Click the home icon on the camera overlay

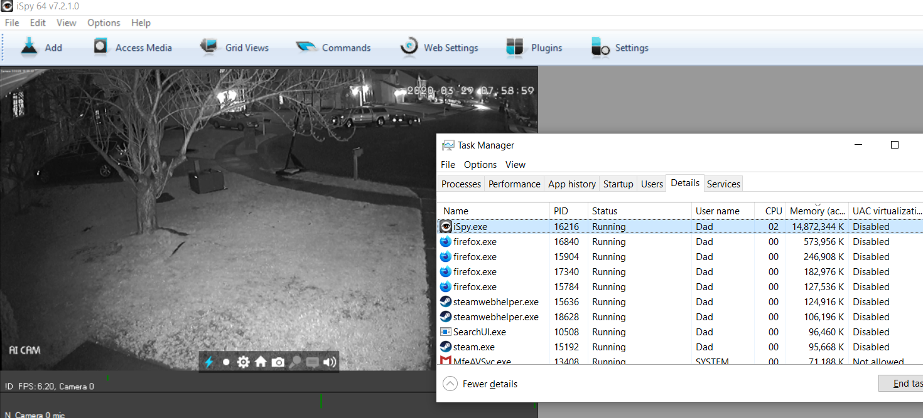click(261, 362)
